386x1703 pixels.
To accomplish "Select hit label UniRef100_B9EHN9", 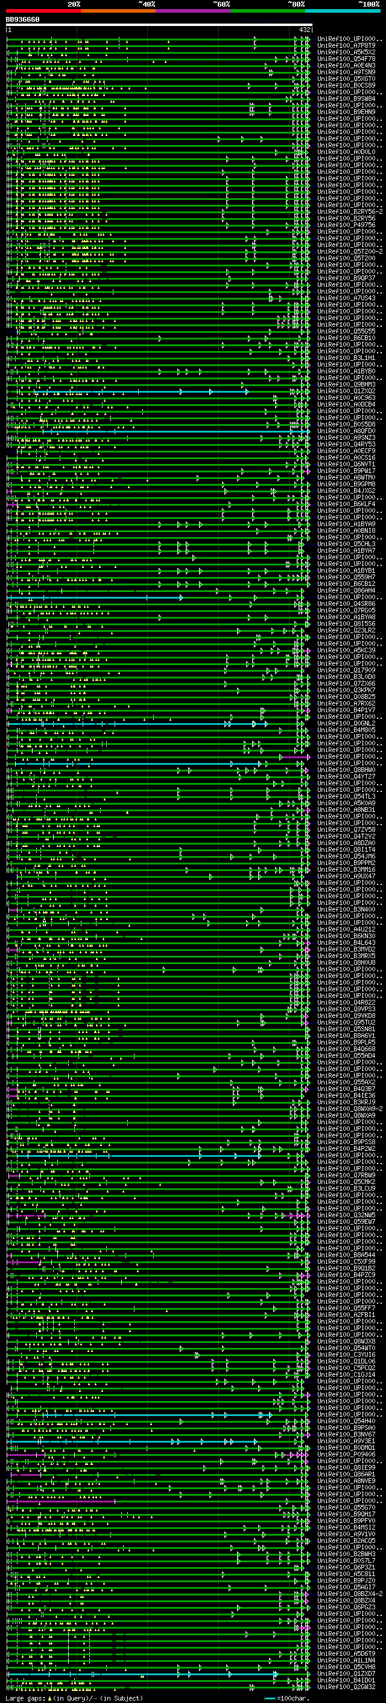I will coord(346,112).
